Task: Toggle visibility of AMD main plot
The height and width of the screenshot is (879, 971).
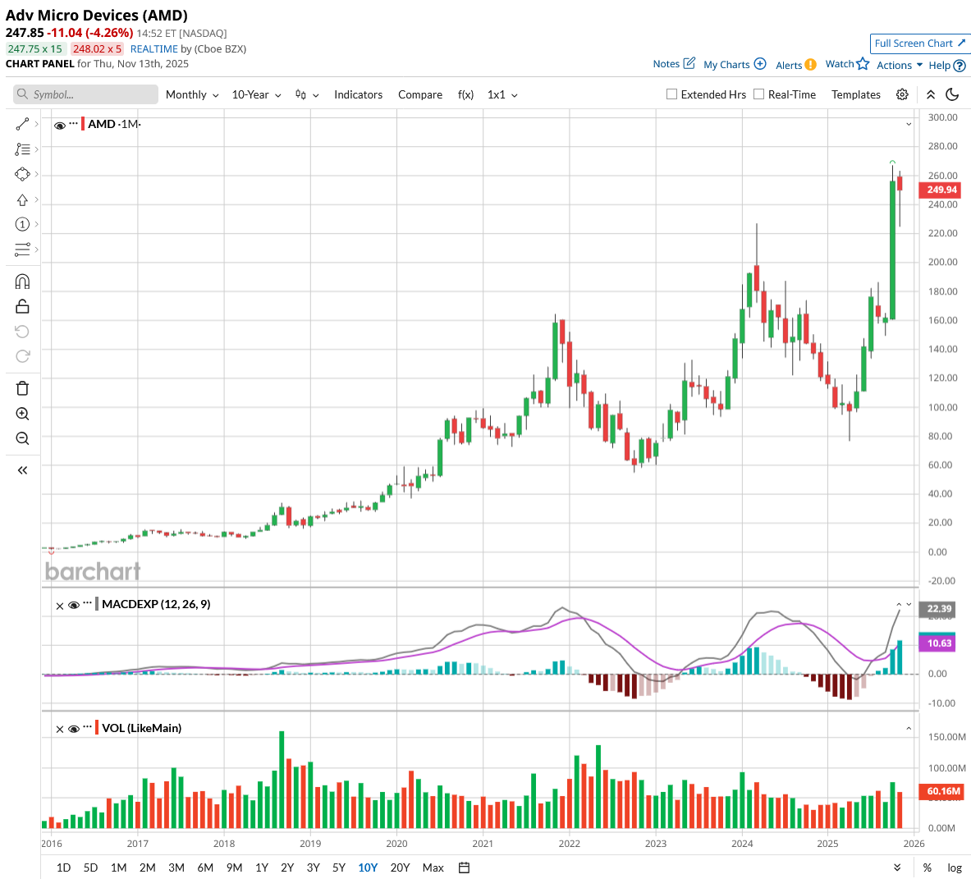Action: pyautogui.click(x=60, y=125)
